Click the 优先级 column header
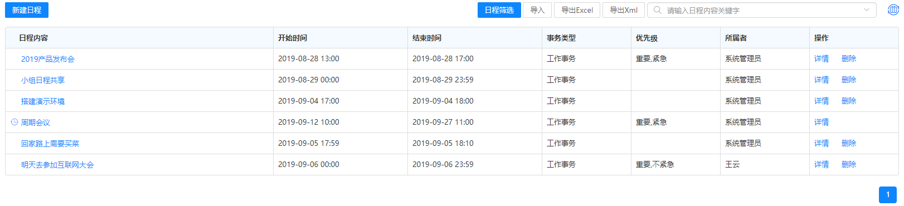The width and height of the screenshot is (904, 206). point(647,38)
